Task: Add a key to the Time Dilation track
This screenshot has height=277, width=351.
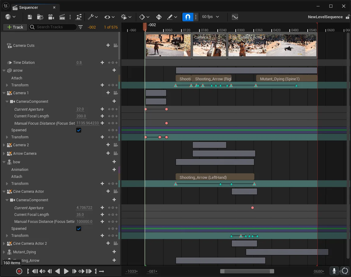Action: tap(102, 63)
